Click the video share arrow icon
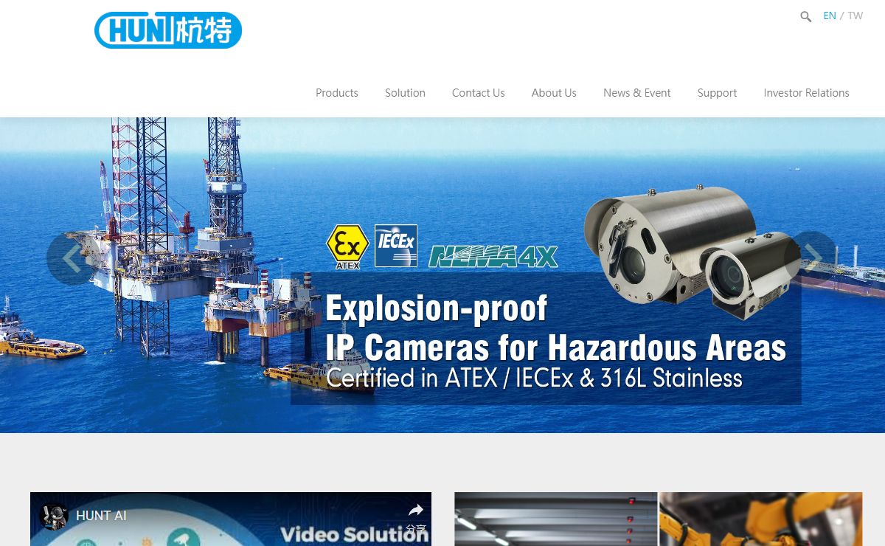 (x=416, y=511)
